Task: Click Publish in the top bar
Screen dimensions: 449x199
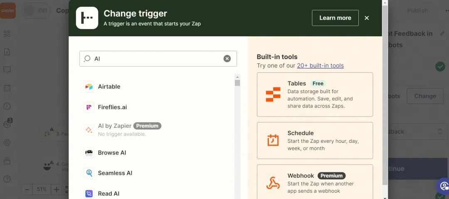Action: click(417, 10)
